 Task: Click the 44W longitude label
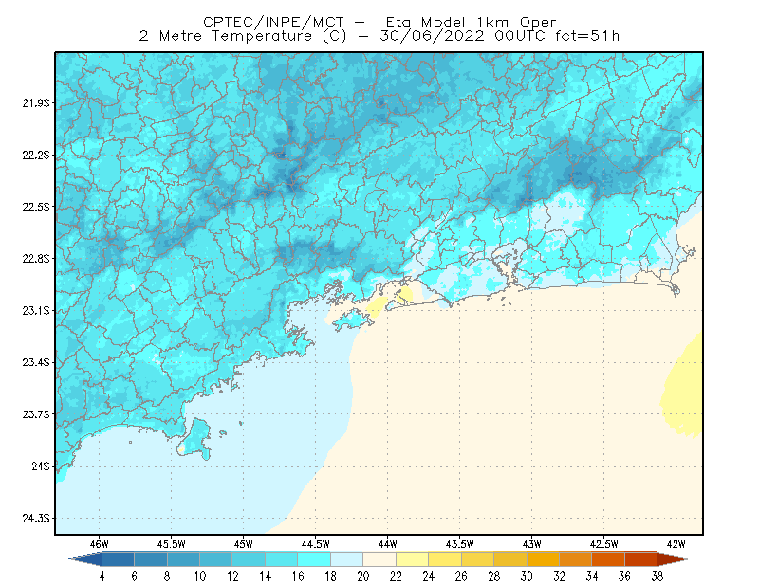[387, 544]
